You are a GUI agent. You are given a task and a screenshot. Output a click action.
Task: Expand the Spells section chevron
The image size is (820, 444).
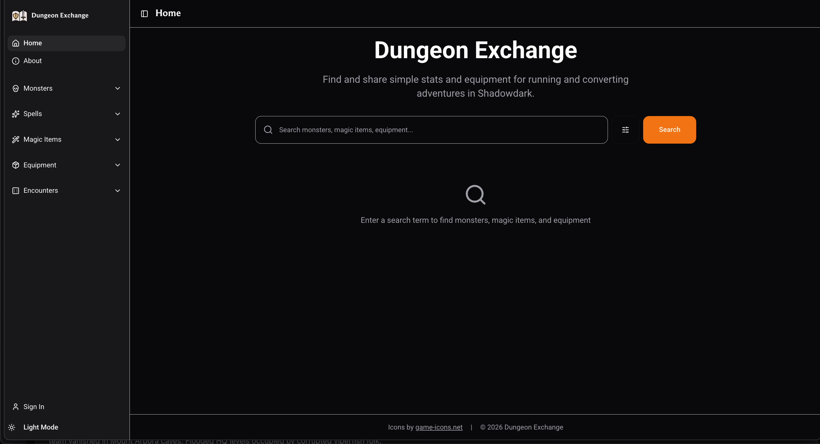click(x=118, y=114)
